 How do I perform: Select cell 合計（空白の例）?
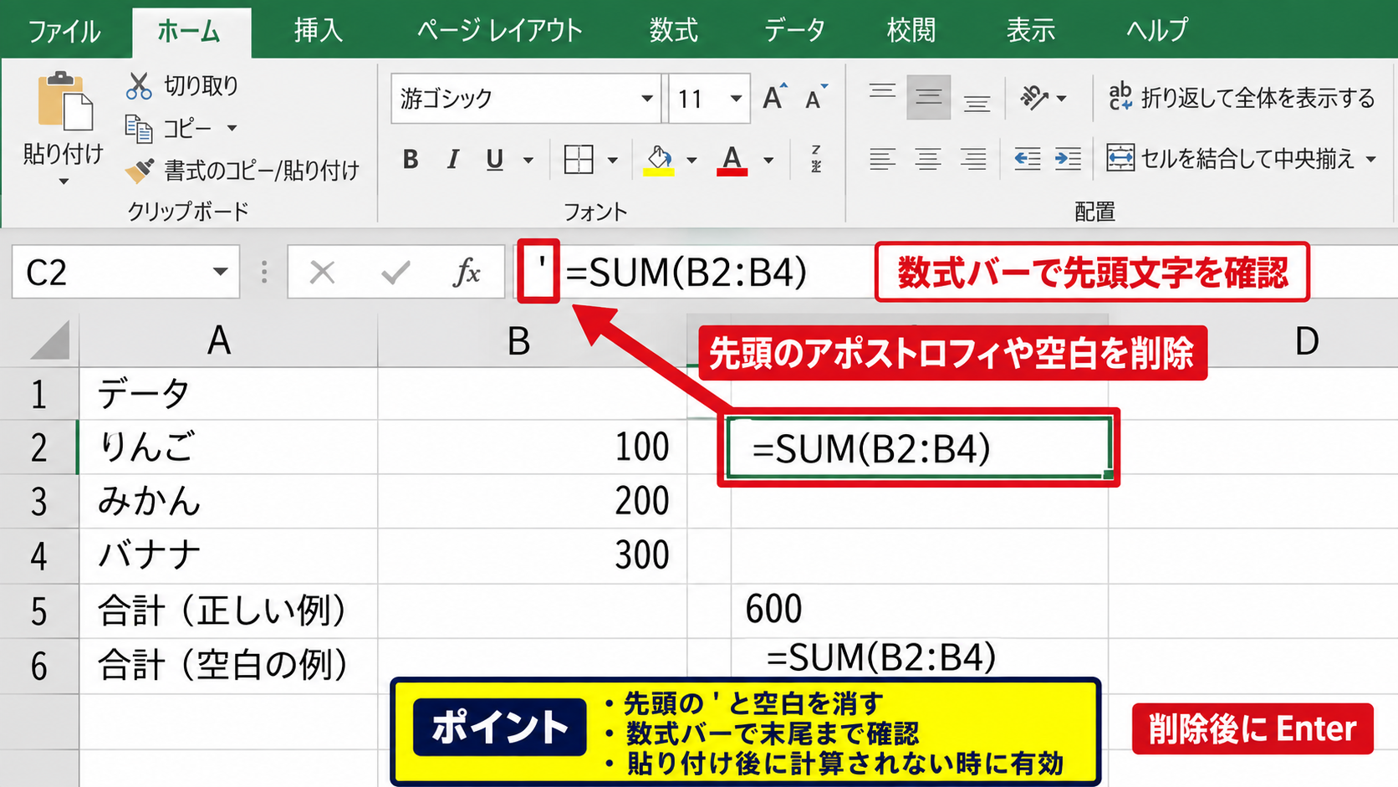click(228, 666)
